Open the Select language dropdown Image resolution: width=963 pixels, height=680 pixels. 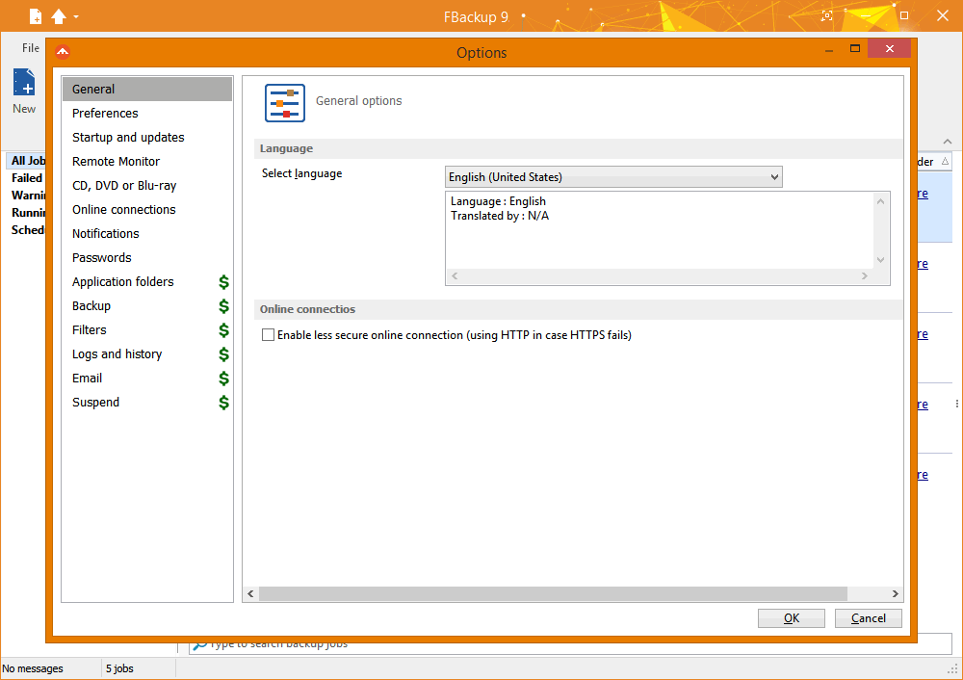[x=612, y=177]
